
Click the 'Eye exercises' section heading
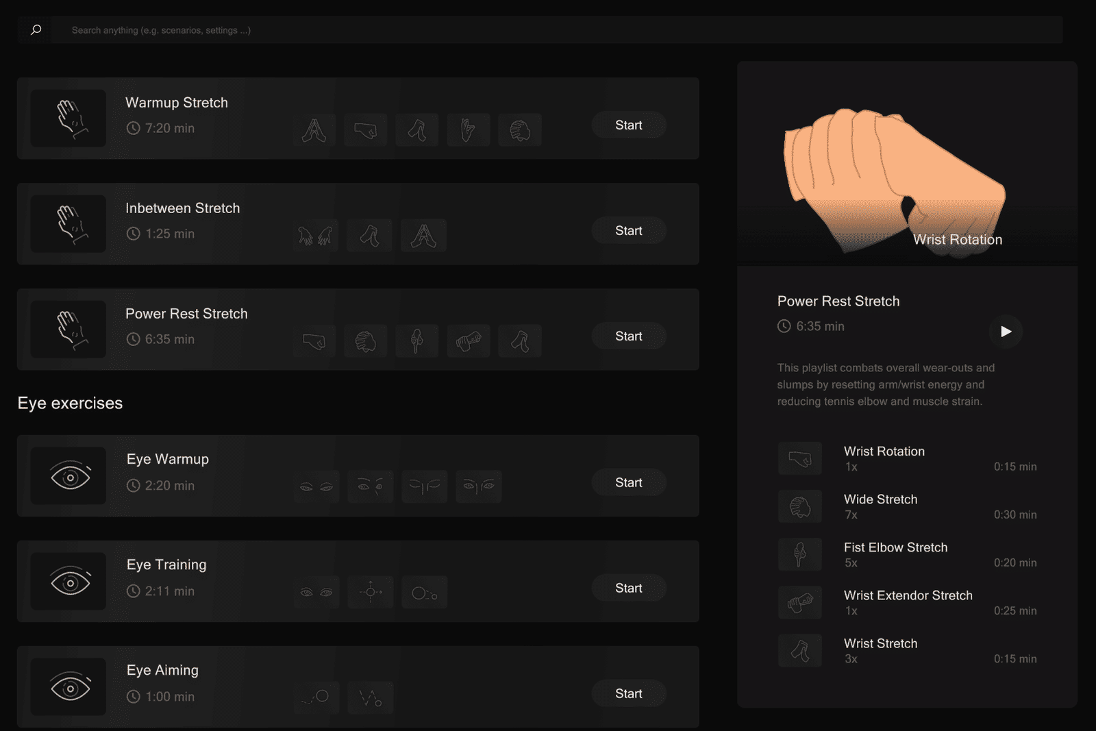click(70, 404)
